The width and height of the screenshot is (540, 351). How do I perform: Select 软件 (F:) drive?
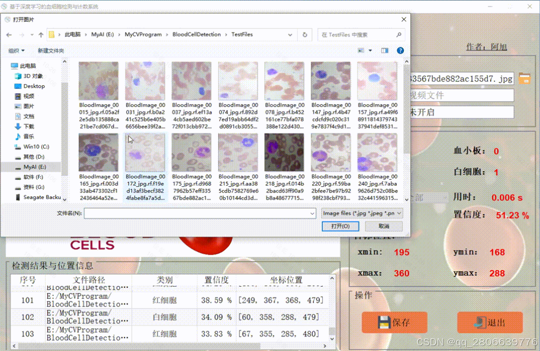click(29, 177)
